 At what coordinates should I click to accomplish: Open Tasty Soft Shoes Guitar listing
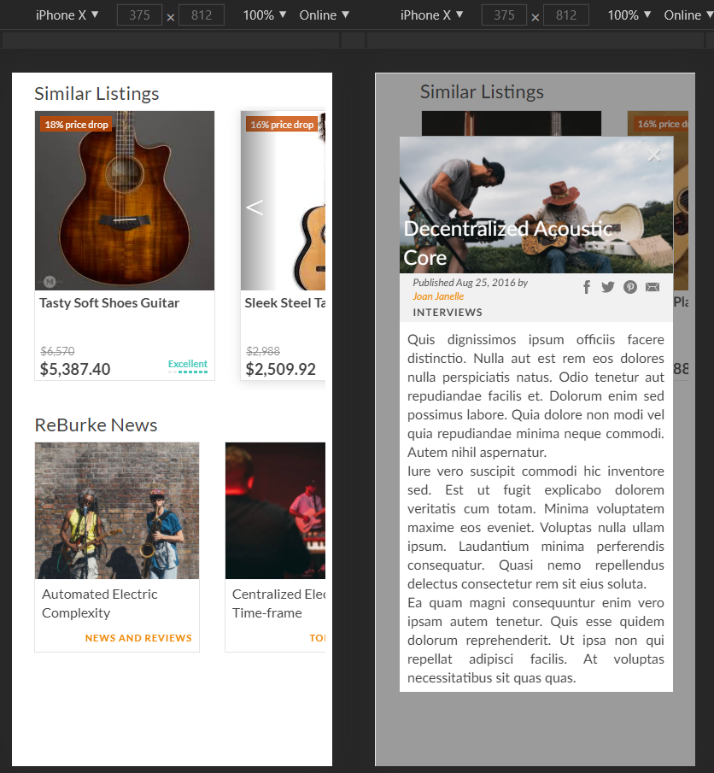(x=109, y=302)
